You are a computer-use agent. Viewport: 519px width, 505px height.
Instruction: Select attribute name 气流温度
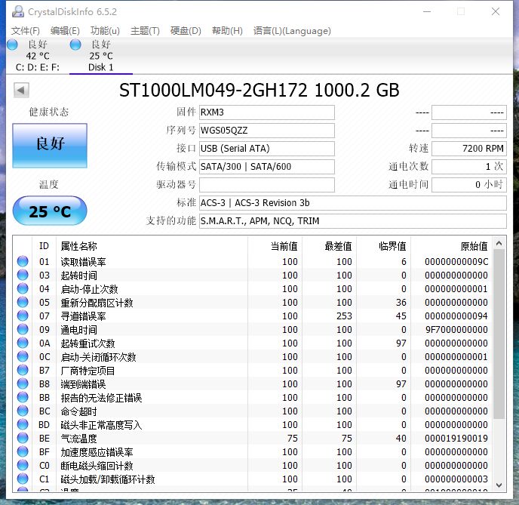tap(78, 439)
